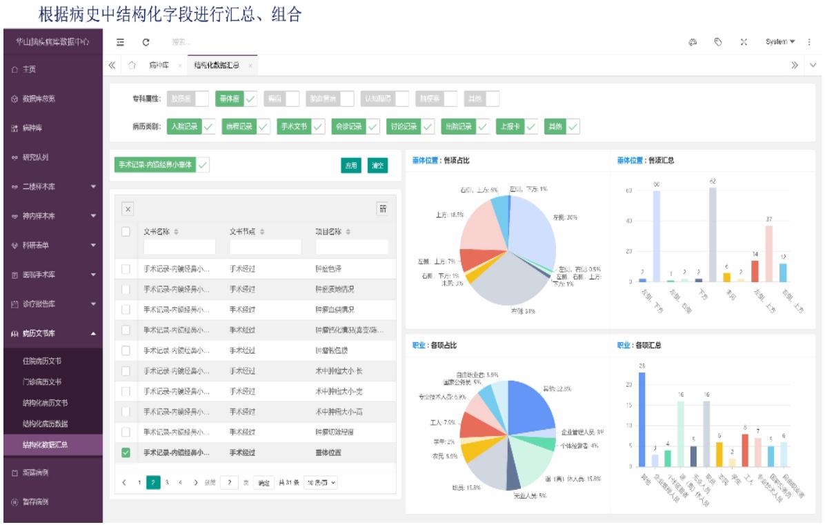Screen dimensions: 825x527
Task: Click the double left-arrow next to the tabs
Action: tap(112, 66)
